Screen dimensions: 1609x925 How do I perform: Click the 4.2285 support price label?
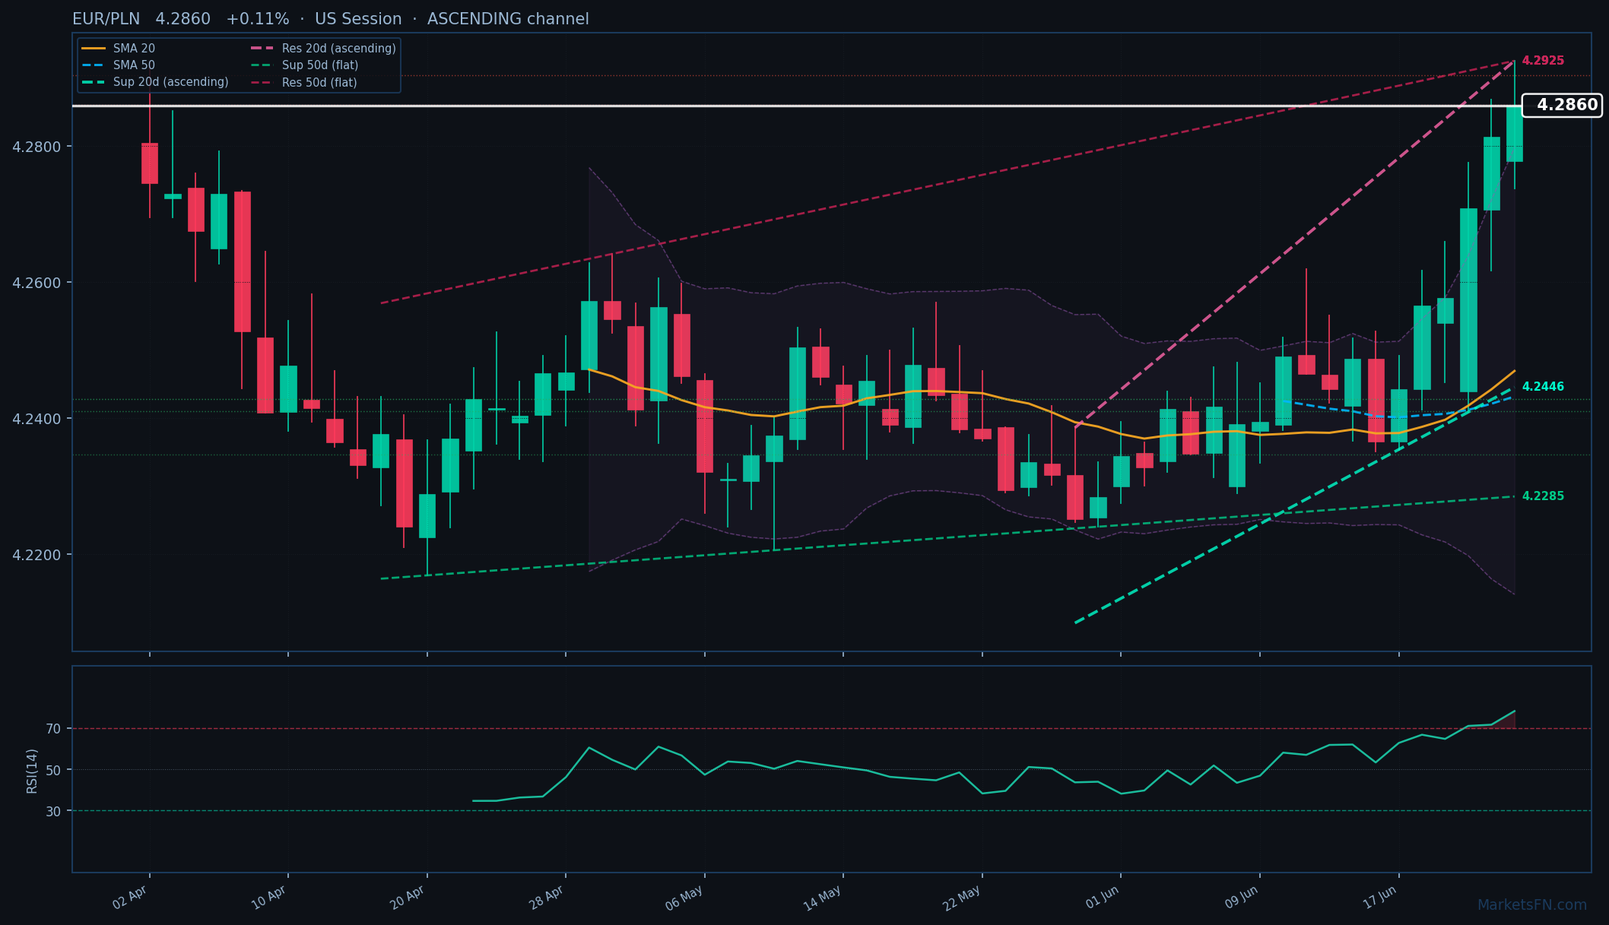click(x=1543, y=496)
